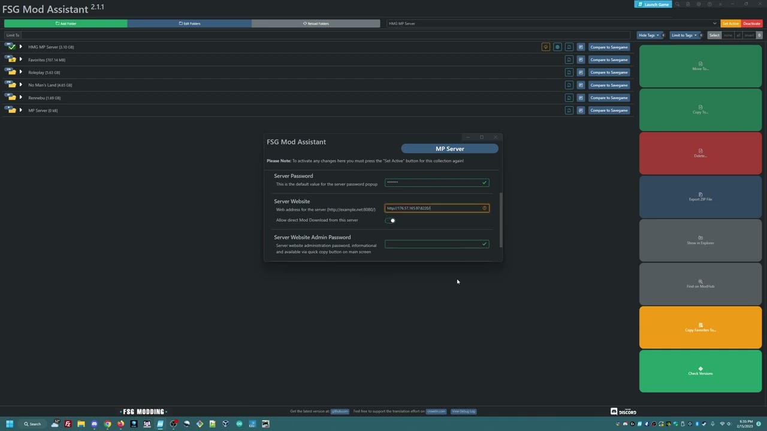Click the search icon in the title bar
This screenshot has height=431, width=767.
coord(677,4)
